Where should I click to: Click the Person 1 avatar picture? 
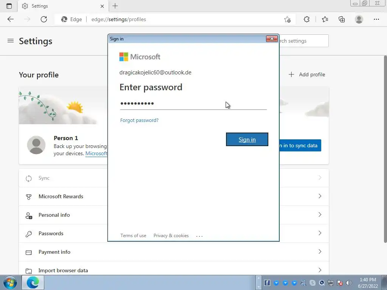[x=36, y=145]
